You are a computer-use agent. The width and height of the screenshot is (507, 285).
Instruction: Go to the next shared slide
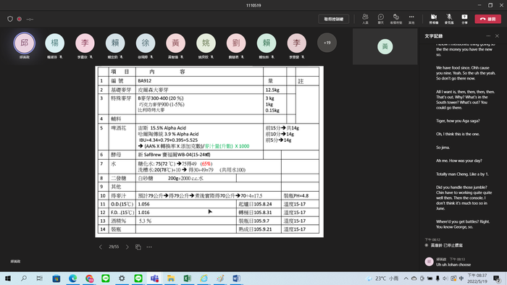click(127, 247)
